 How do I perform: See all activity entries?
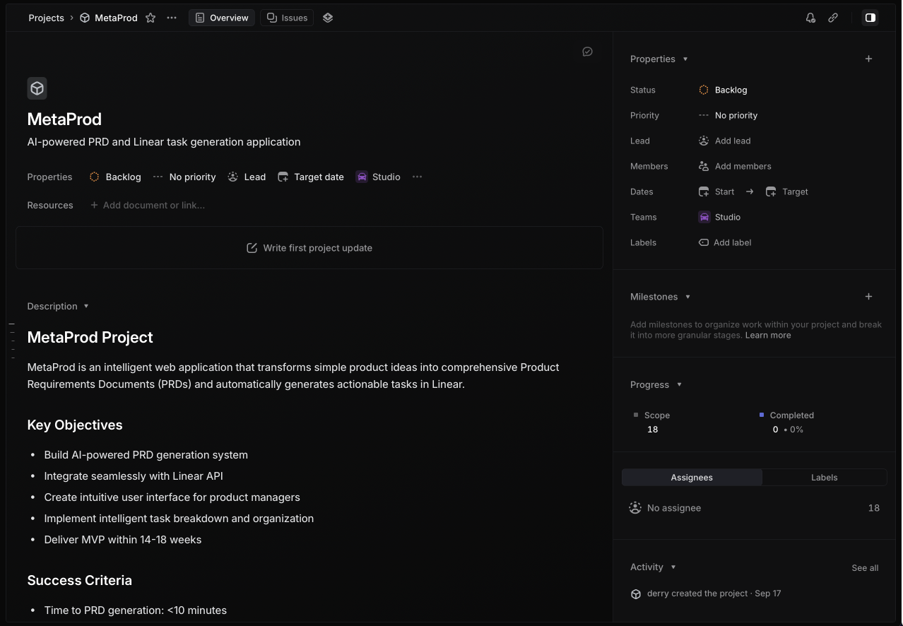865,567
